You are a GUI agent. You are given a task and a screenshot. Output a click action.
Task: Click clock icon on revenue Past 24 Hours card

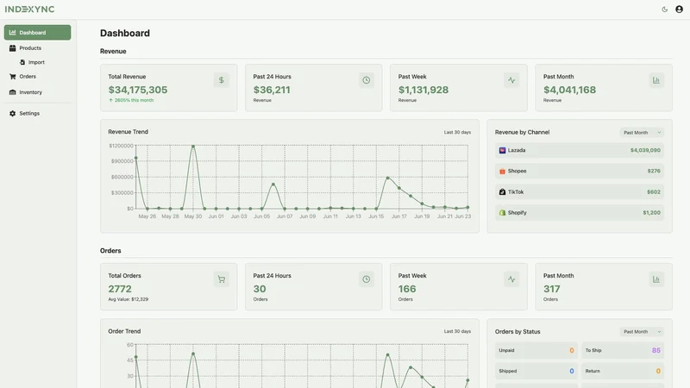coord(366,80)
